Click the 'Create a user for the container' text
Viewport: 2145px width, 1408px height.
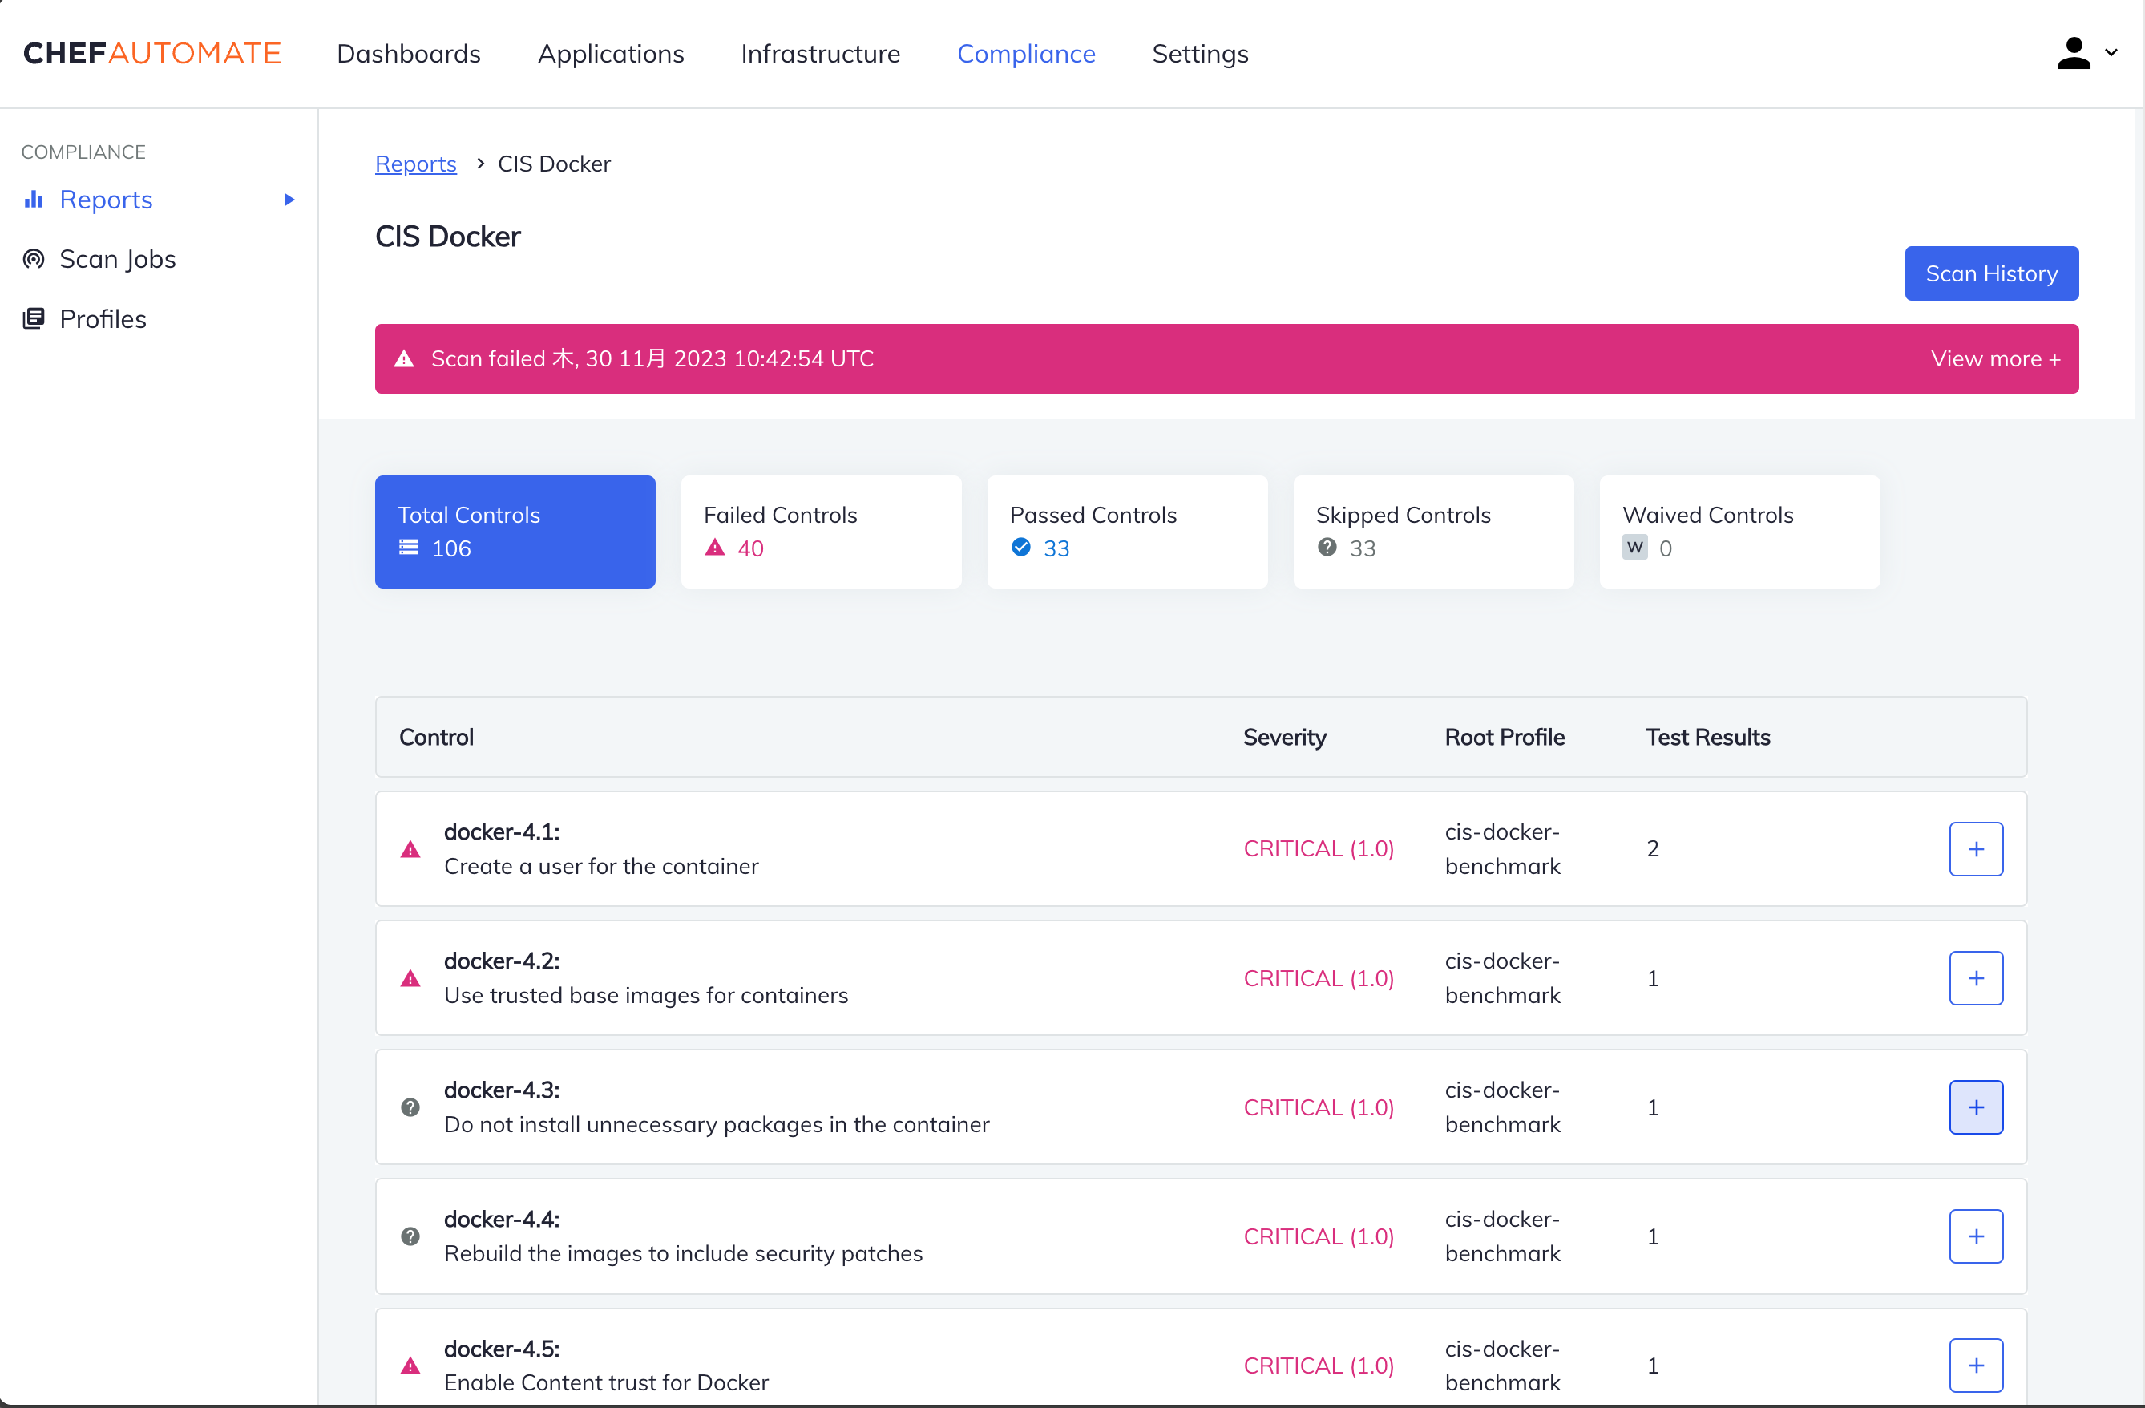click(601, 866)
